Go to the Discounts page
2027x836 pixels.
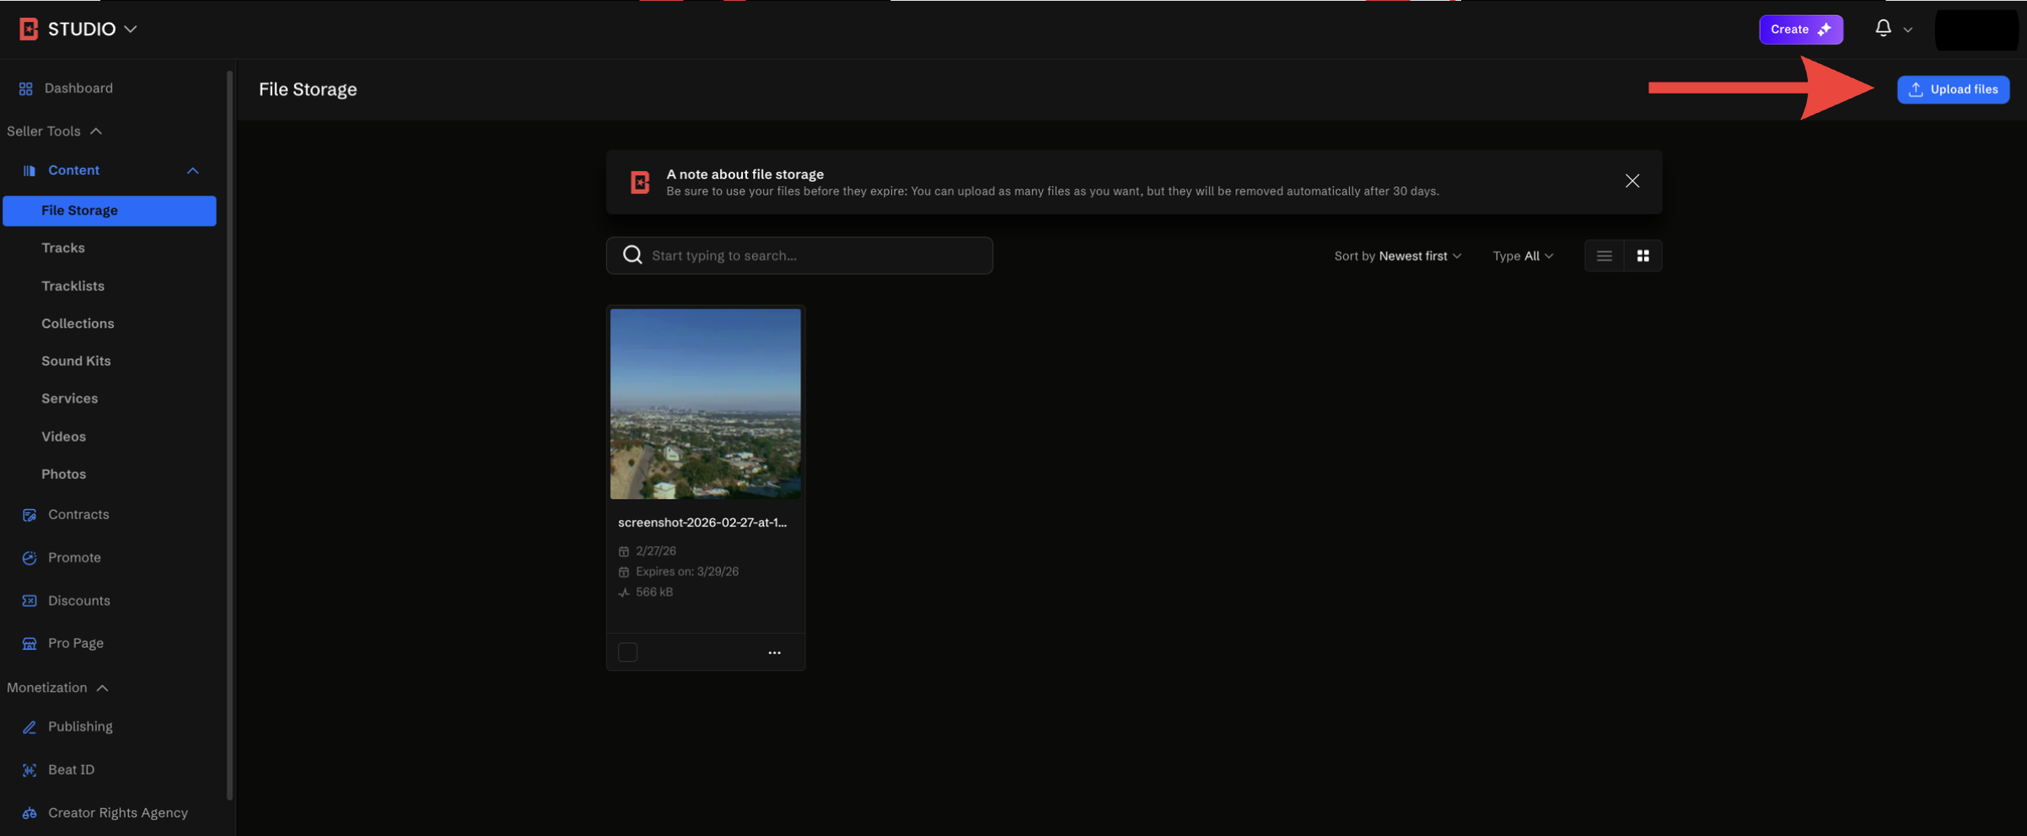coord(78,600)
